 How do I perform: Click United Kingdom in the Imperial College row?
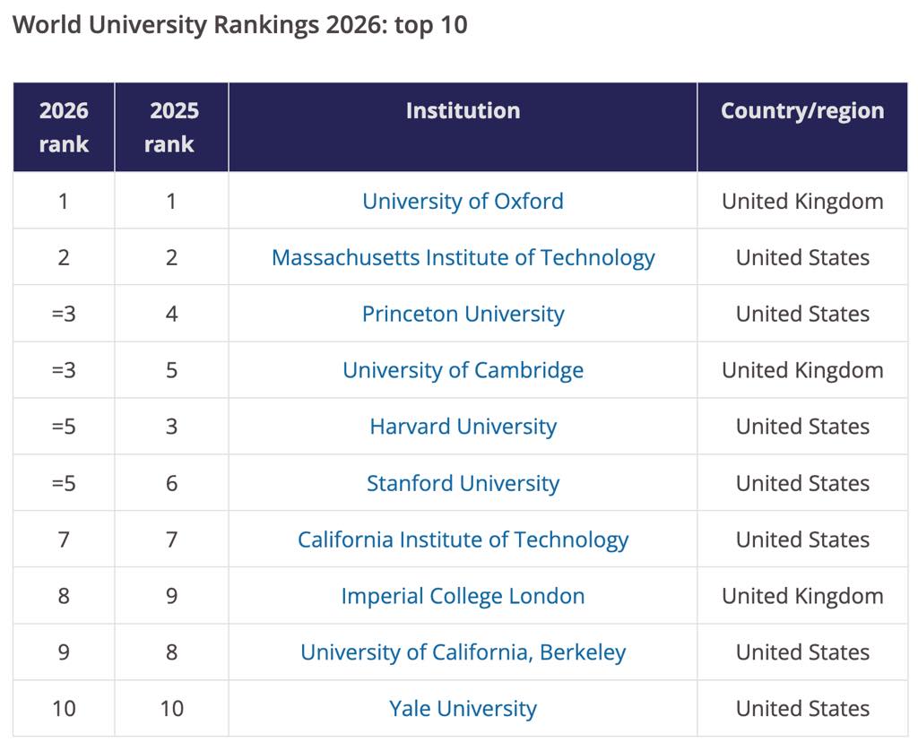[x=802, y=596]
